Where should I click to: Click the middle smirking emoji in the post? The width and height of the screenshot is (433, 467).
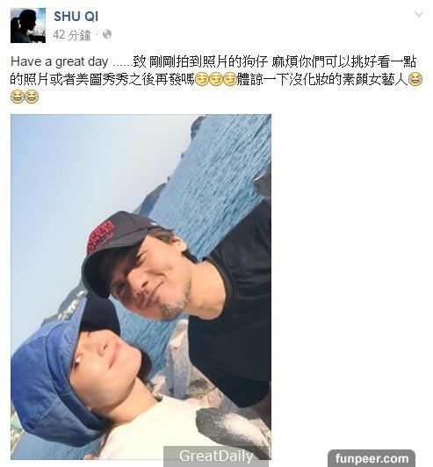(216, 80)
